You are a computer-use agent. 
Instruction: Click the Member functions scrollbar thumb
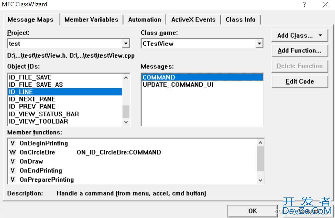260,159
